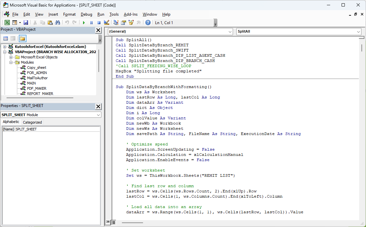The width and height of the screenshot is (366, 227).
Task: Click the blue Help question mark icon
Action: coord(148,23)
